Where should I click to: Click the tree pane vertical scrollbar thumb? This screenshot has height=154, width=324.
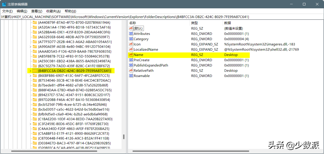click(x=124, y=137)
